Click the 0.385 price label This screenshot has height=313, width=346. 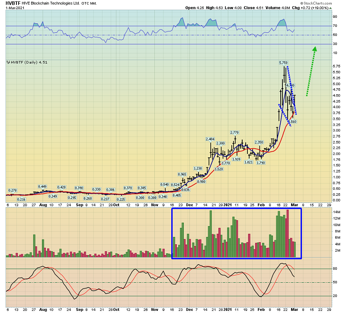[142, 188]
